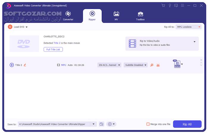
Task: Open the output folder icon
Action: pyautogui.click(x=102, y=124)
